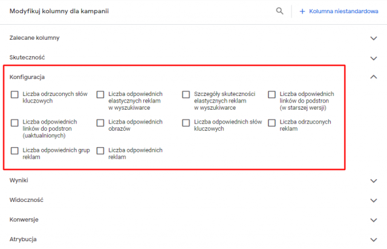Enable Liczba odpowiednich elastycznych reklam checkbox
Image resolution: width=387 pixels, height=249 pixels.
tap(100, 95)
